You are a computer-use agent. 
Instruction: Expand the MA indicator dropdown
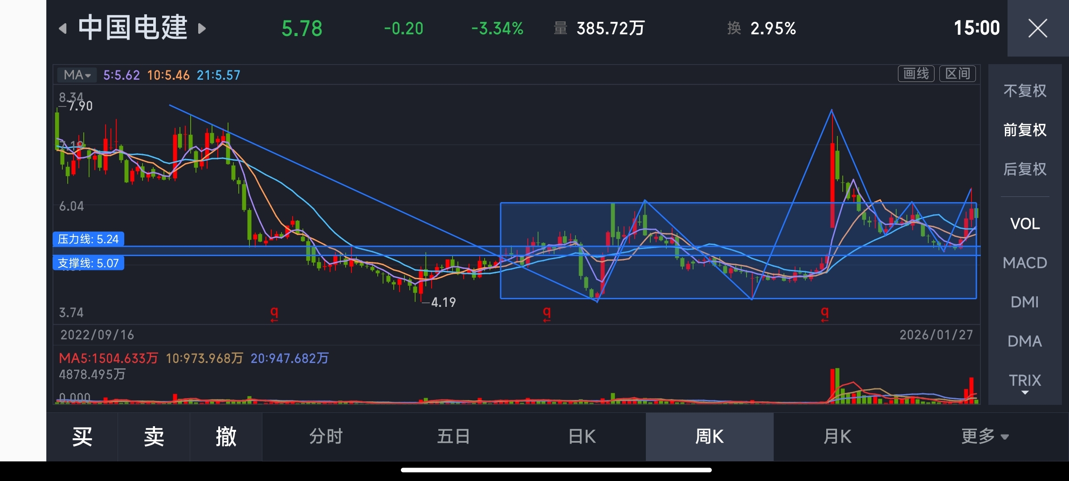pos(78,75)
